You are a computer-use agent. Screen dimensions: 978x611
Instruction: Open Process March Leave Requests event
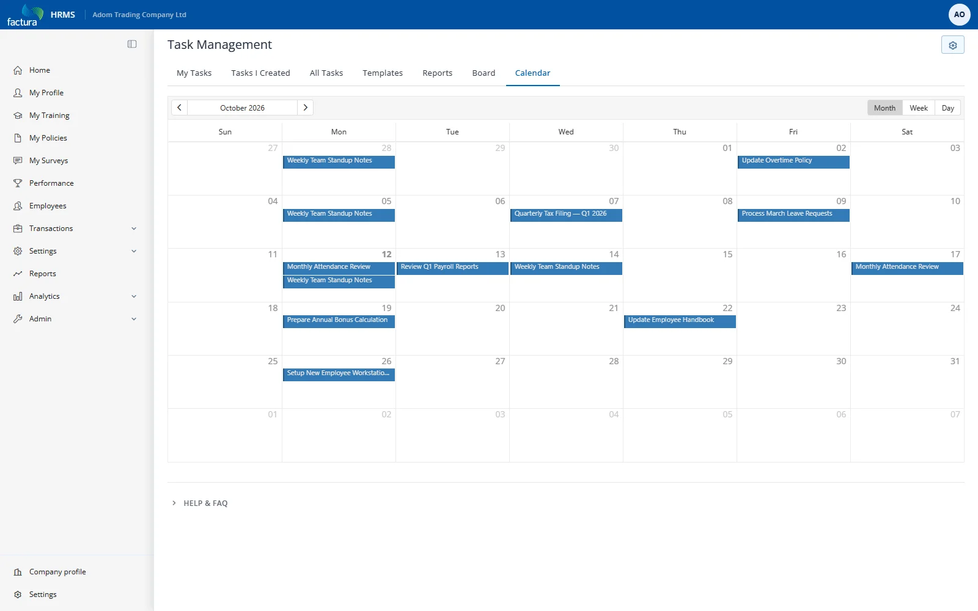point(793,214)
